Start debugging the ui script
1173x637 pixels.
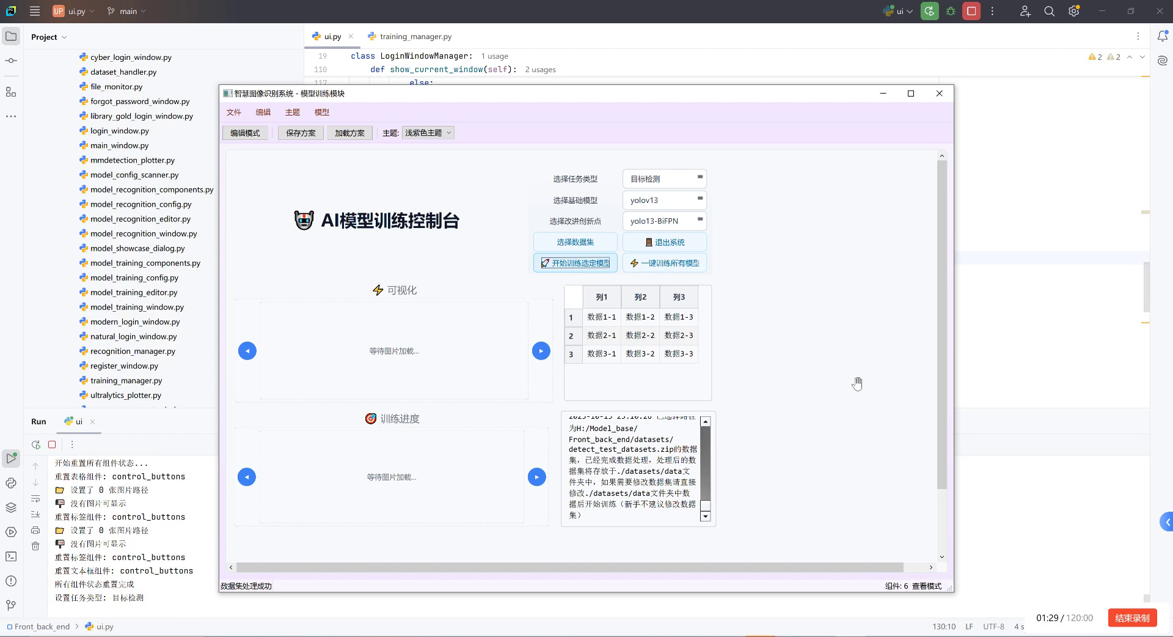pyautogui.click(x=951, y=11)
